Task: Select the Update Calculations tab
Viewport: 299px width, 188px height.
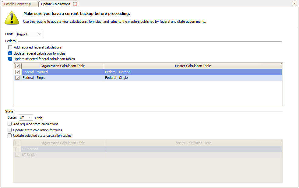Action: click(x=55, y=4)
